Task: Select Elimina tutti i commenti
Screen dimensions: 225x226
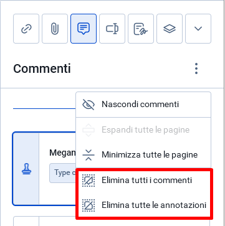Action: point(143,180)
